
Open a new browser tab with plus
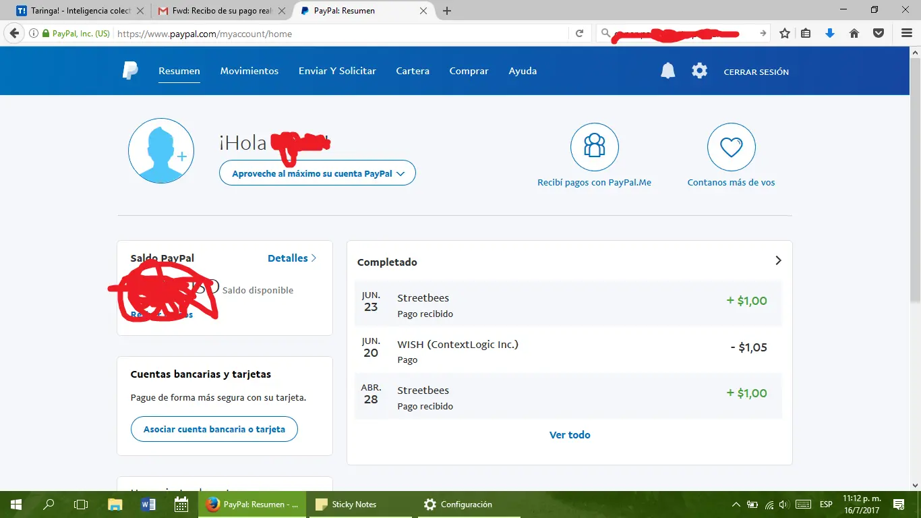[447, 11]
